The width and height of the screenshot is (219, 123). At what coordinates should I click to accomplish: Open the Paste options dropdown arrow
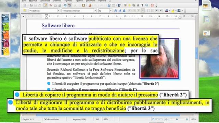[87, 5]
